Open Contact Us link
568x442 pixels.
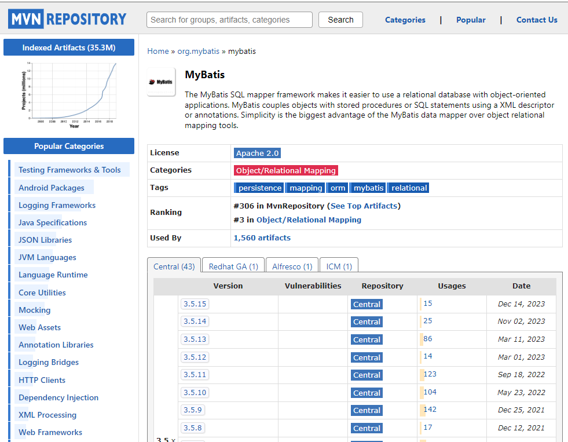pos(537,20)
